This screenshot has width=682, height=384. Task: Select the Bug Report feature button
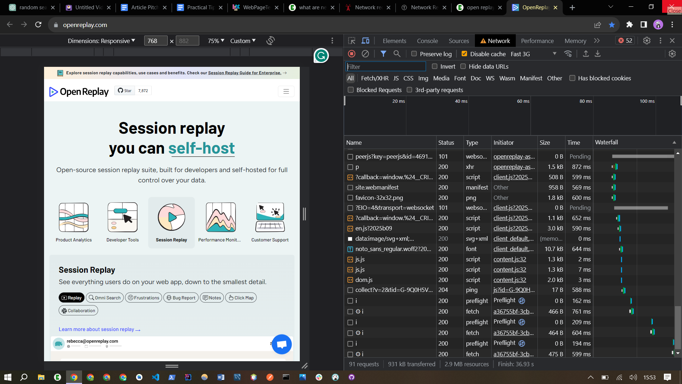[181, 298]
